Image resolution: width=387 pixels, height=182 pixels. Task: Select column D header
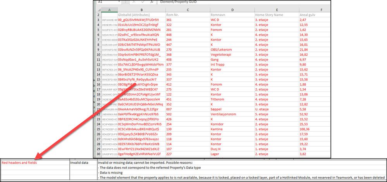click(232, 9)
